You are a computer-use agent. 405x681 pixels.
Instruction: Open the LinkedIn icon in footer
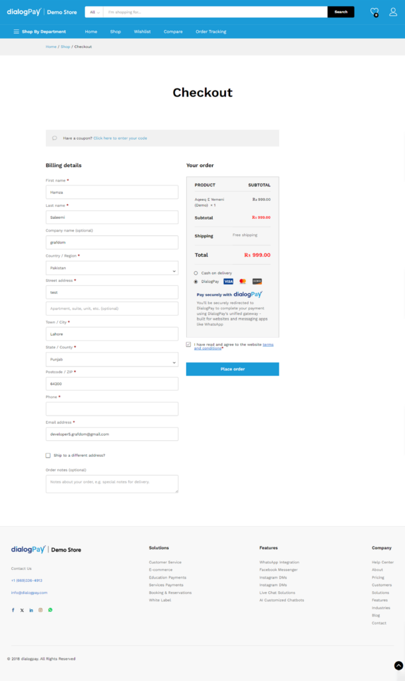31,610
